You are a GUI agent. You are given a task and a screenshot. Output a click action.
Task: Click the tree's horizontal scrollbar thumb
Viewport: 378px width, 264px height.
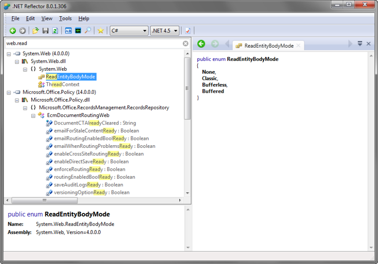tap(44, 200)
